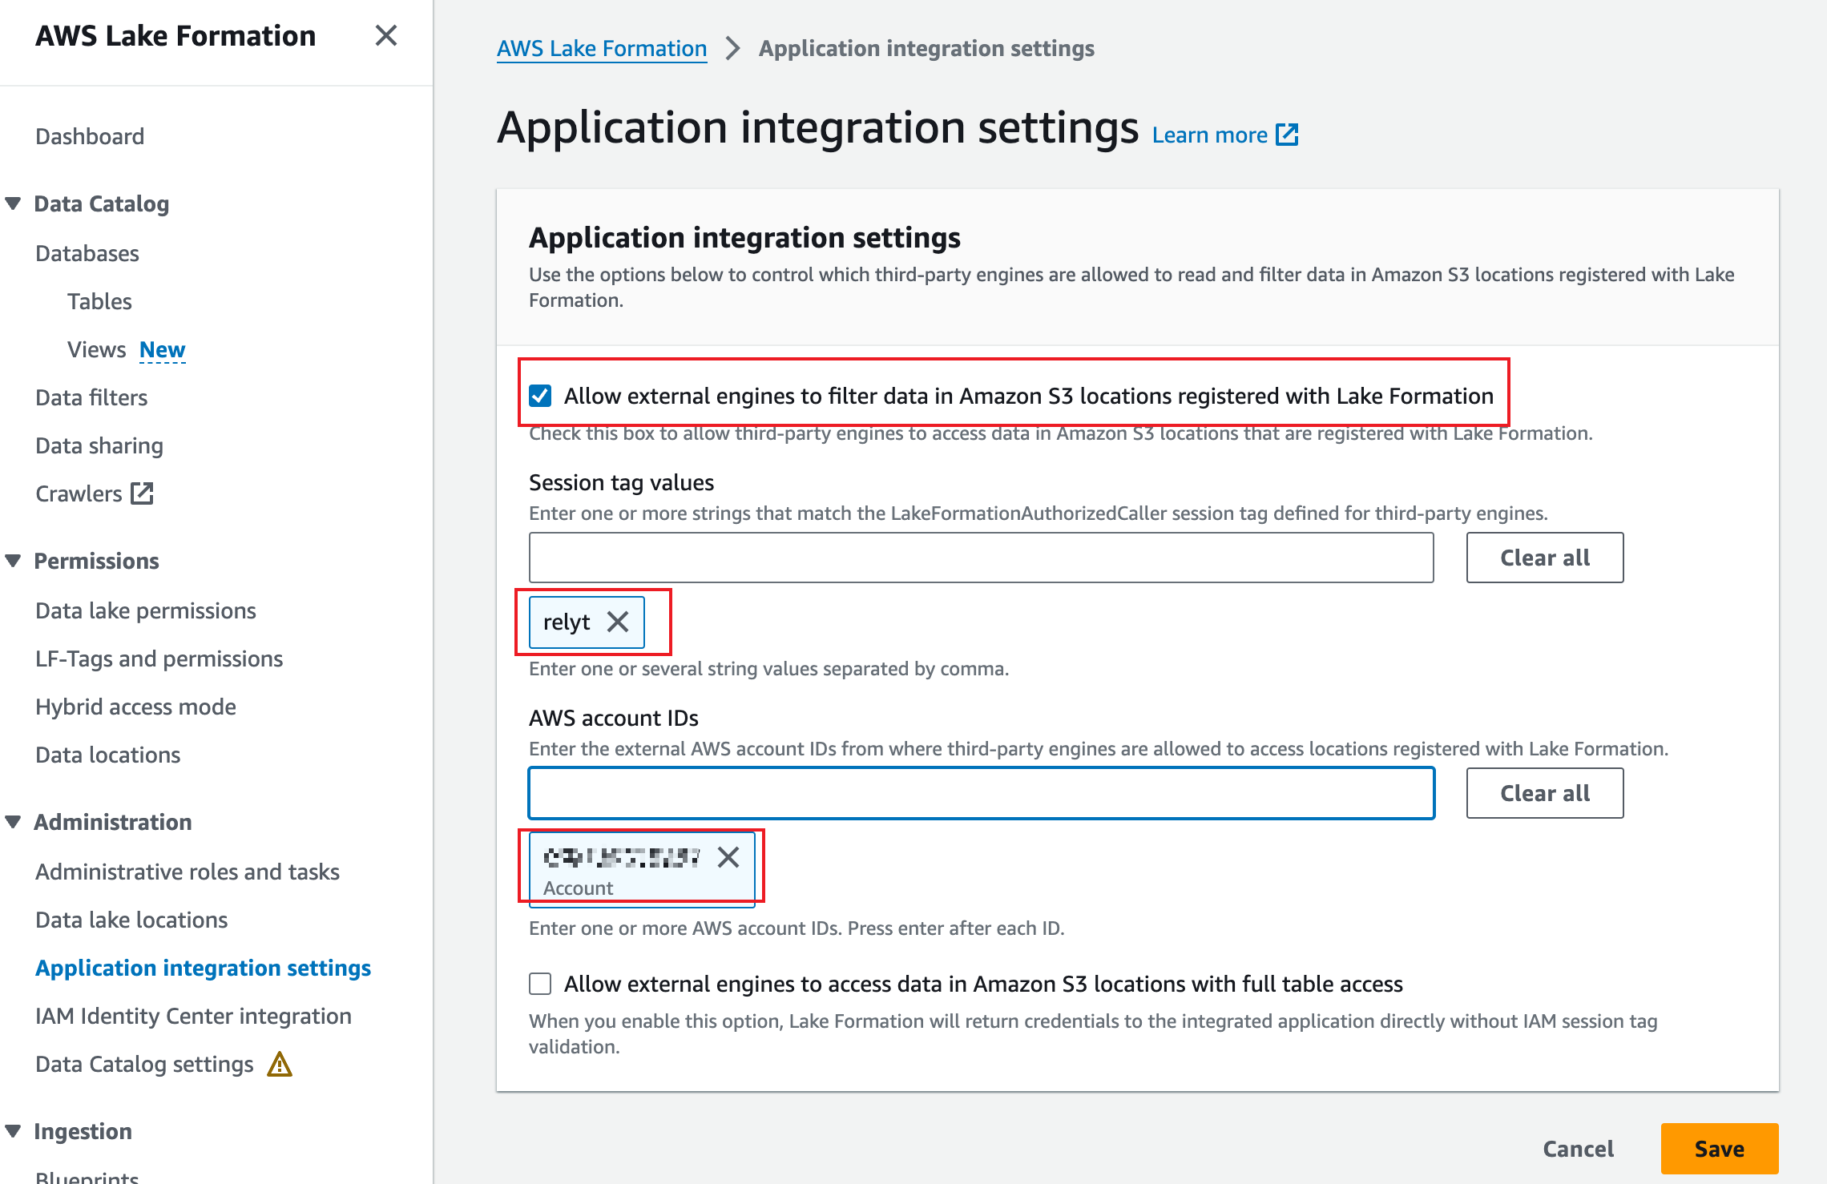Click the Learn more link
Viewport: 1827px width, 1184px height.
(x=1210, y=135)
